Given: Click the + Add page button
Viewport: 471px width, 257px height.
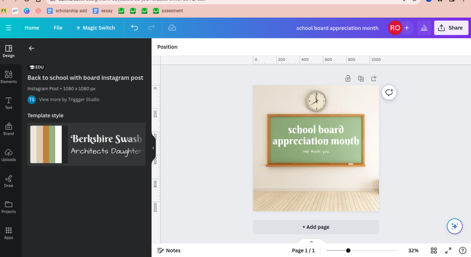Looking at the screenshot, I should (x=316, y=227).
